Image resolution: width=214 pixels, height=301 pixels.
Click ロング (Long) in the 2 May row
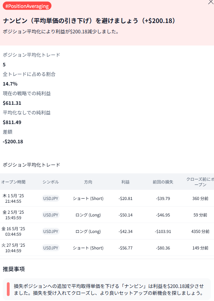[x=88, y=215]
